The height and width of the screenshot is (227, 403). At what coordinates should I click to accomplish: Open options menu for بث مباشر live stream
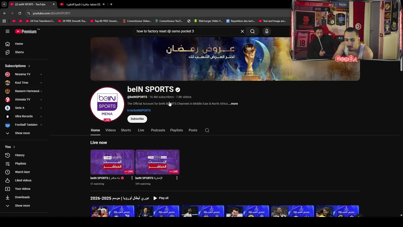[x=132, y=178]
